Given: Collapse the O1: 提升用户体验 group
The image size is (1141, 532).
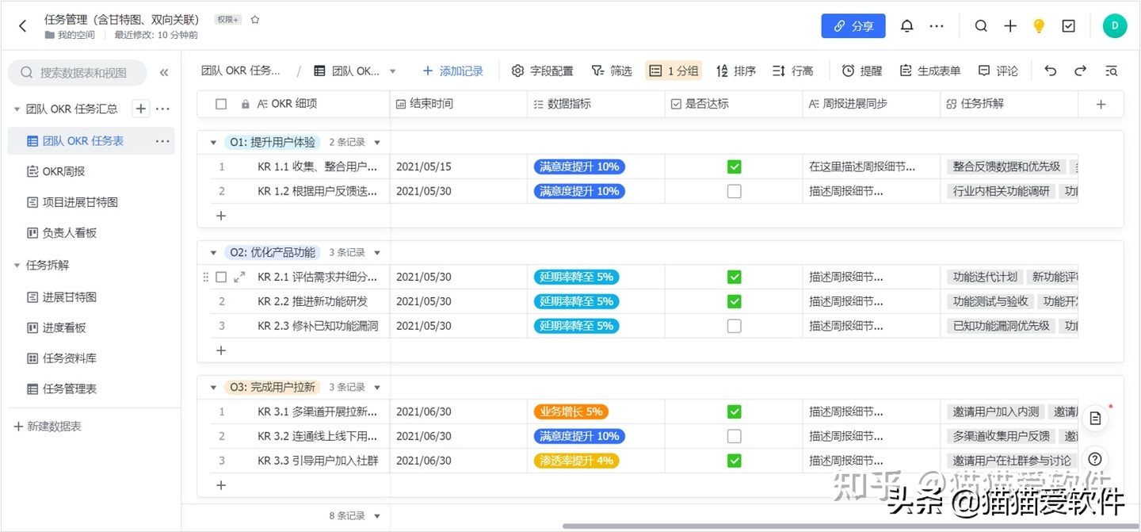Looking at the screenshot, I should point(212,142).
